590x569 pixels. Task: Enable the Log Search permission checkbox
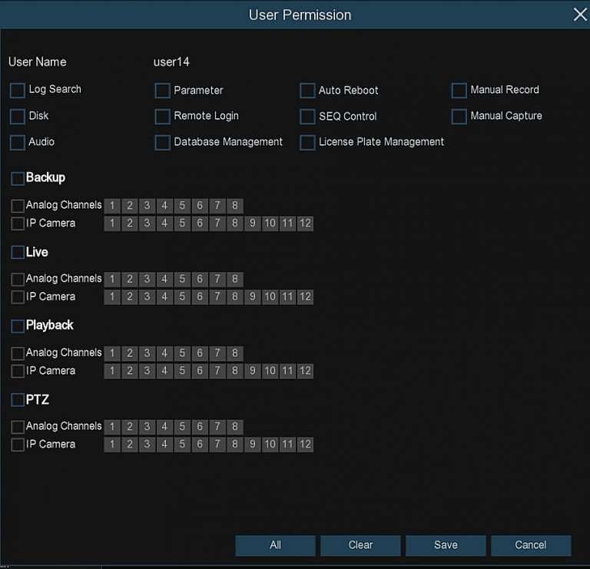18,91
